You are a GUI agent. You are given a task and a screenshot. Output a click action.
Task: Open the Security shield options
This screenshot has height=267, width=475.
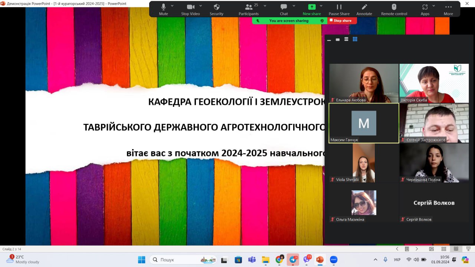(216, 9)
